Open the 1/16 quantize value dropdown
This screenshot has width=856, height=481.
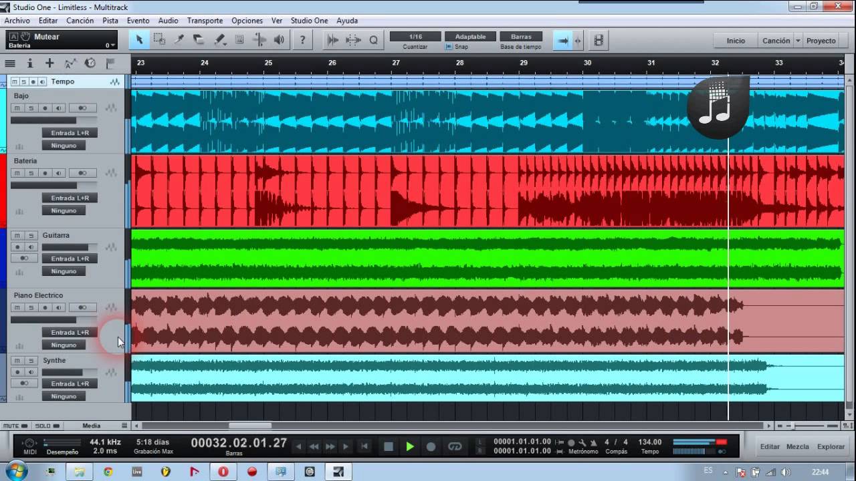tap(415, 37)
